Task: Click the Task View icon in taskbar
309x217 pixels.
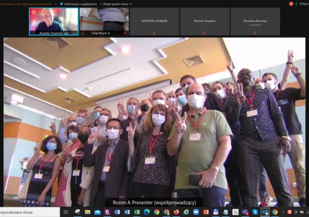Action: coord(66,212)
